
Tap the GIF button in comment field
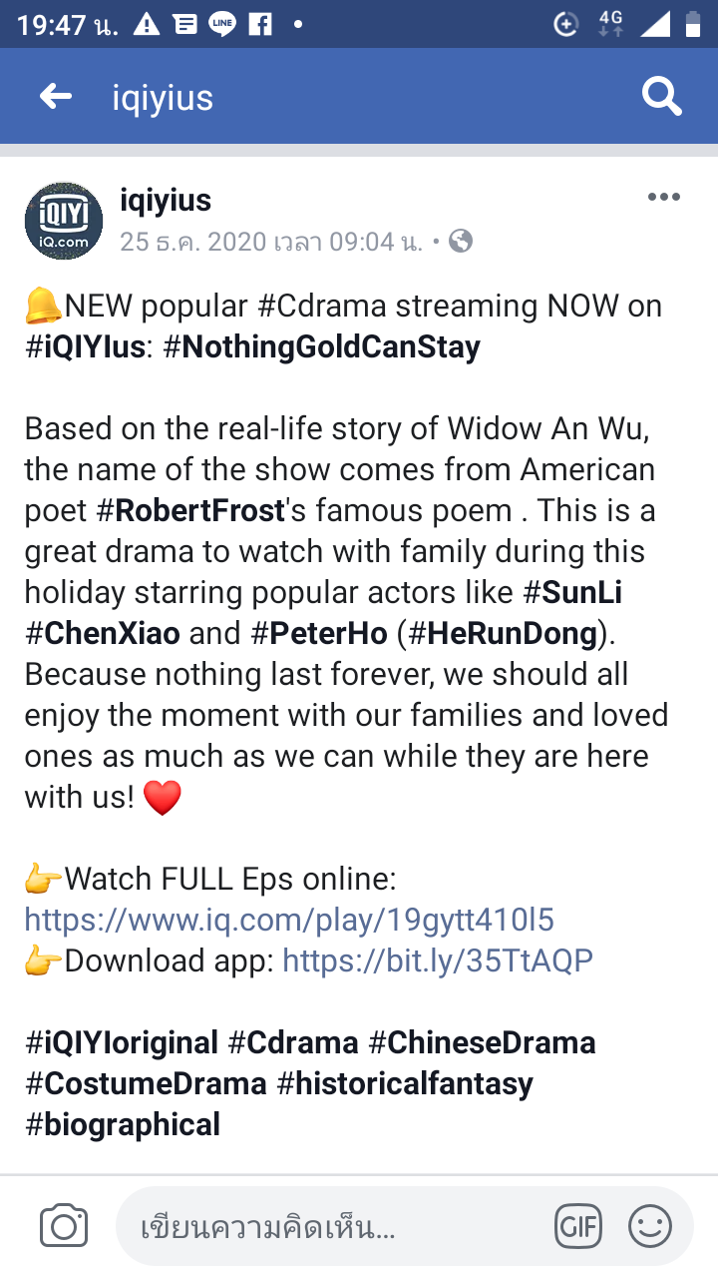coord(578,1226)
